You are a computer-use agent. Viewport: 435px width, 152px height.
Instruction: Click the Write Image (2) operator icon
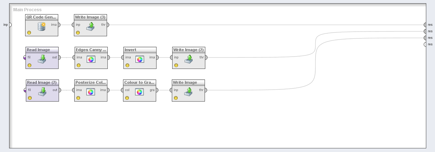[x=189, y=59]
